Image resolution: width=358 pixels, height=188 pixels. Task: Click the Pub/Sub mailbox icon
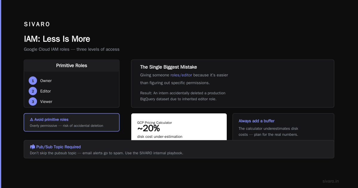(33, 147)
